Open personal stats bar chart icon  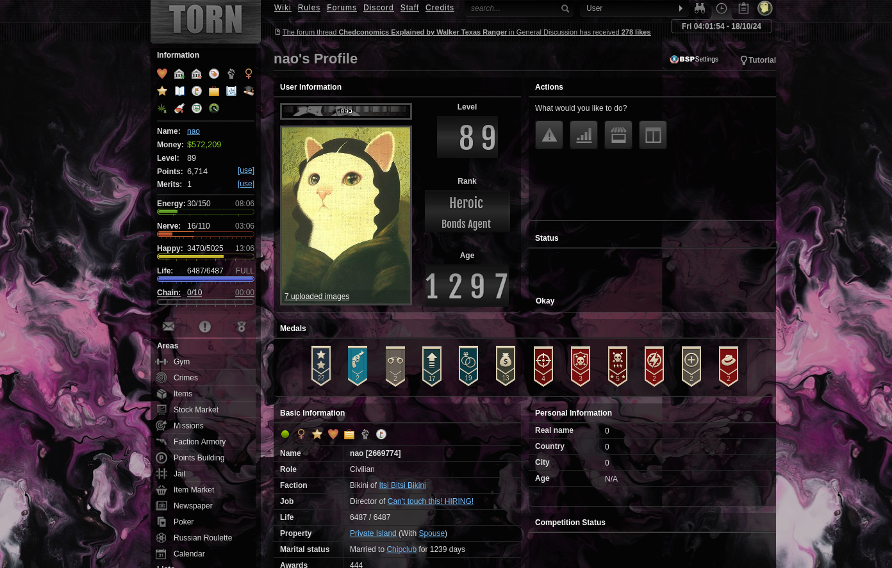click(584, 135)
